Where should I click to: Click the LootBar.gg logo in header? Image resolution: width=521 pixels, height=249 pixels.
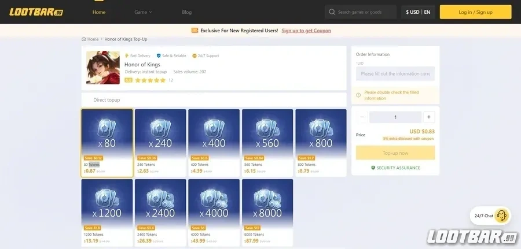tap(36, 12)
